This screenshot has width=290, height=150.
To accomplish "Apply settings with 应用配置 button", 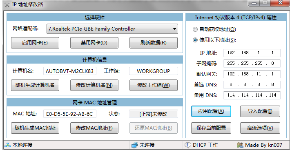I will [211, 111].
